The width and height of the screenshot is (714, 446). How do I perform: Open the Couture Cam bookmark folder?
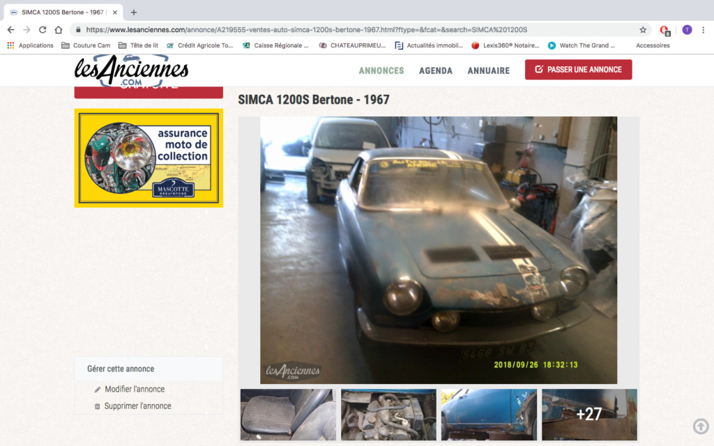pyautogui.click(x=86, y=45)
